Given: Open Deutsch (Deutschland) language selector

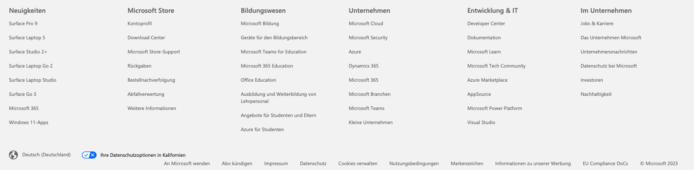Looking at the screenshot, I should [x=47, y=155].
